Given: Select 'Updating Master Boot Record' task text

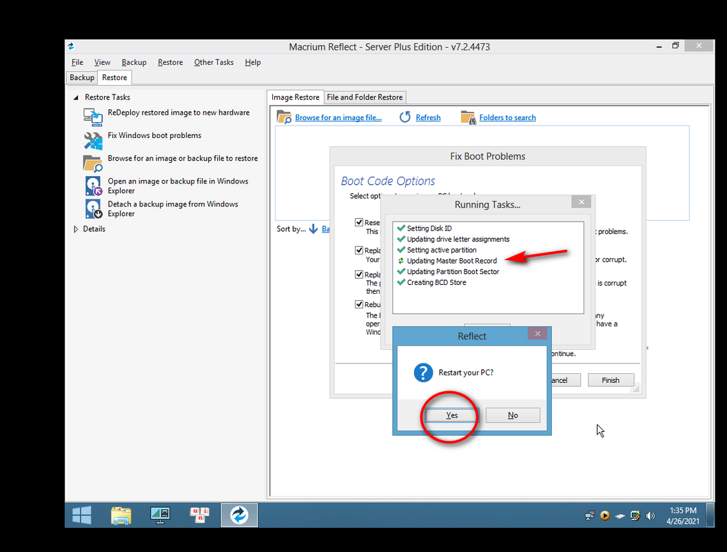Looking at the screenshot, I should (451, 261).
